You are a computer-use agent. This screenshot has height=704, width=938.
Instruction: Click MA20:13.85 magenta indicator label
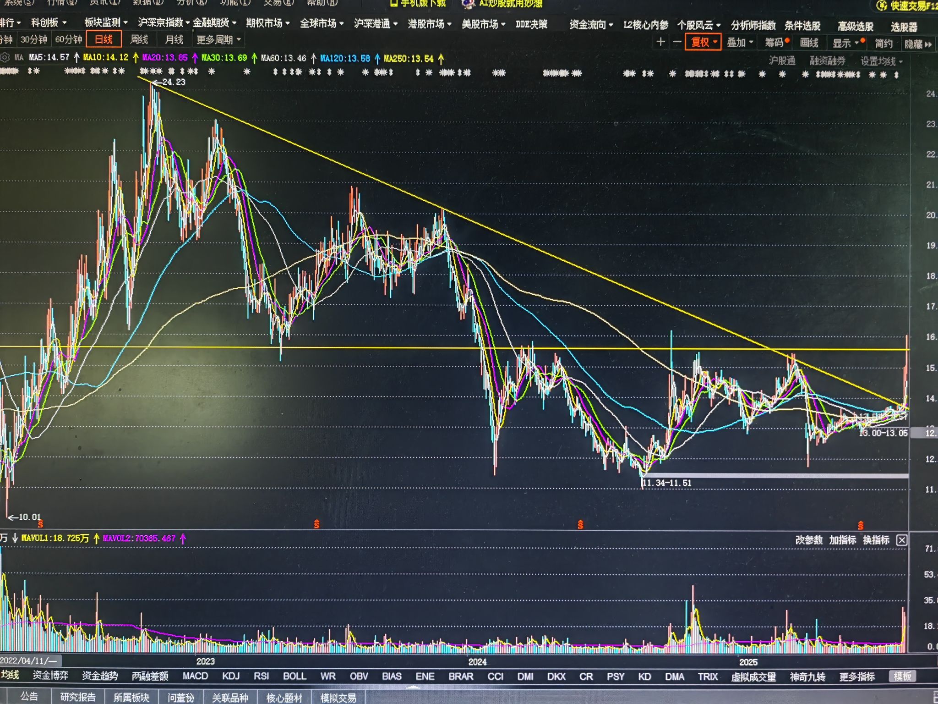(x=165, y=58)
